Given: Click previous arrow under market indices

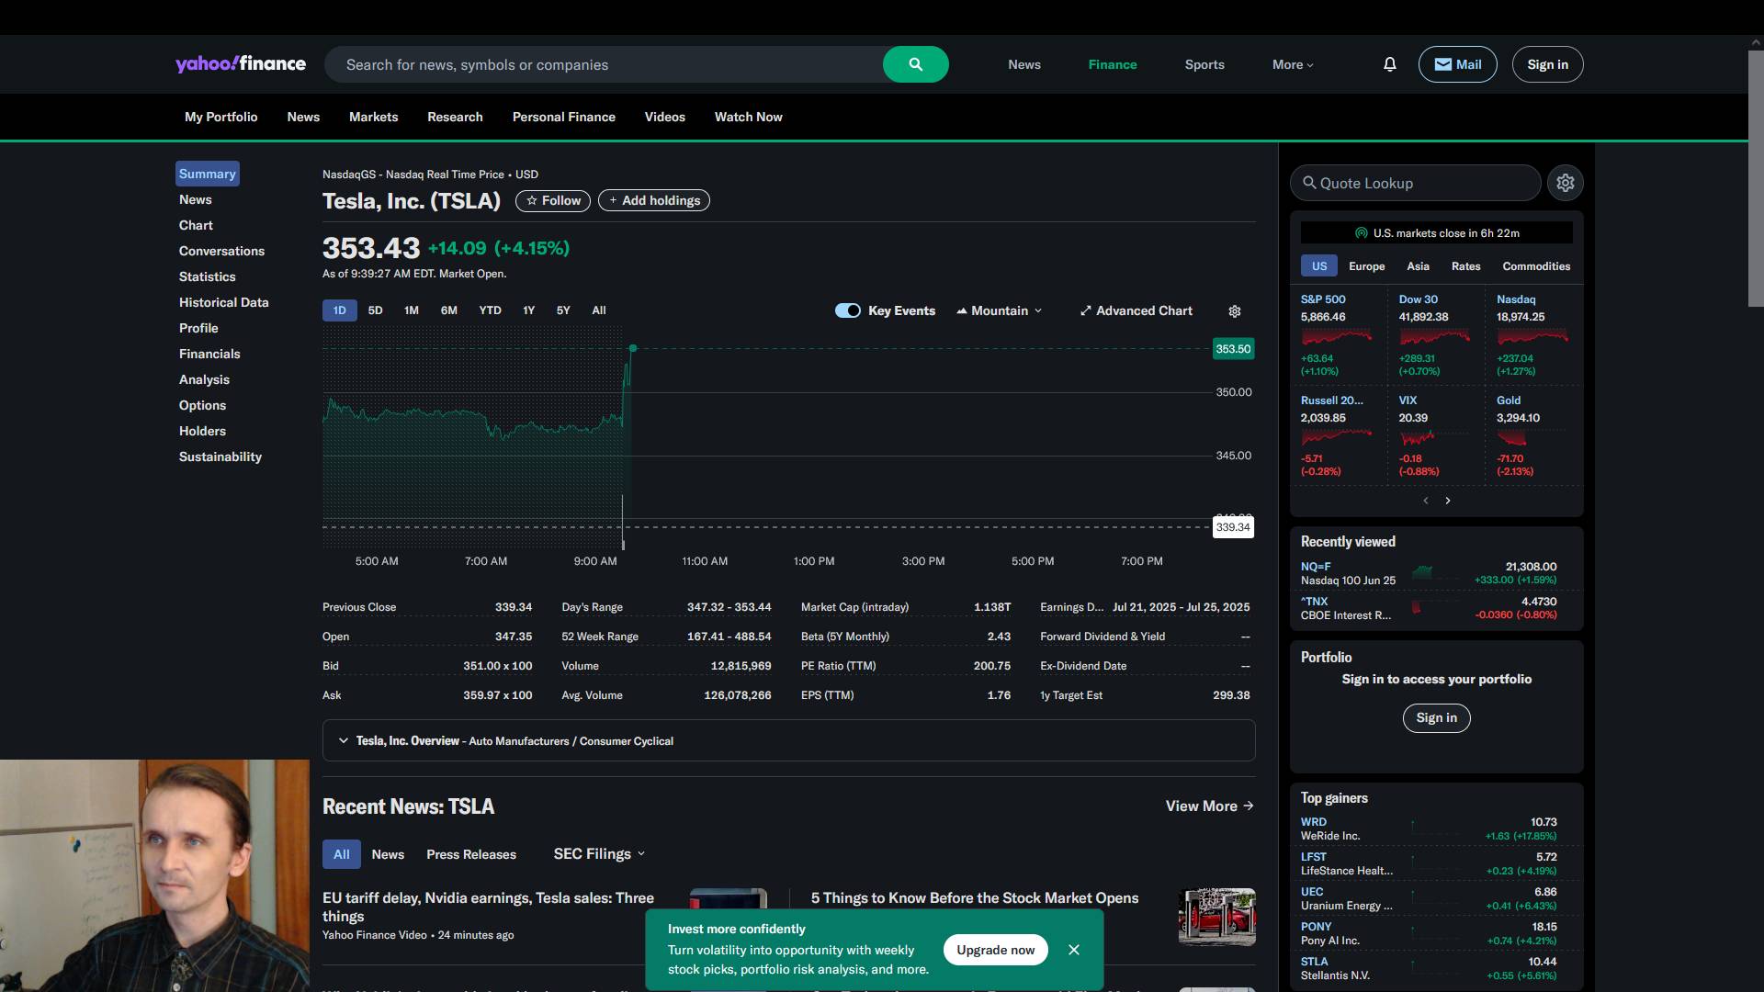Looking at the screenshot, I should (1426, 501).
